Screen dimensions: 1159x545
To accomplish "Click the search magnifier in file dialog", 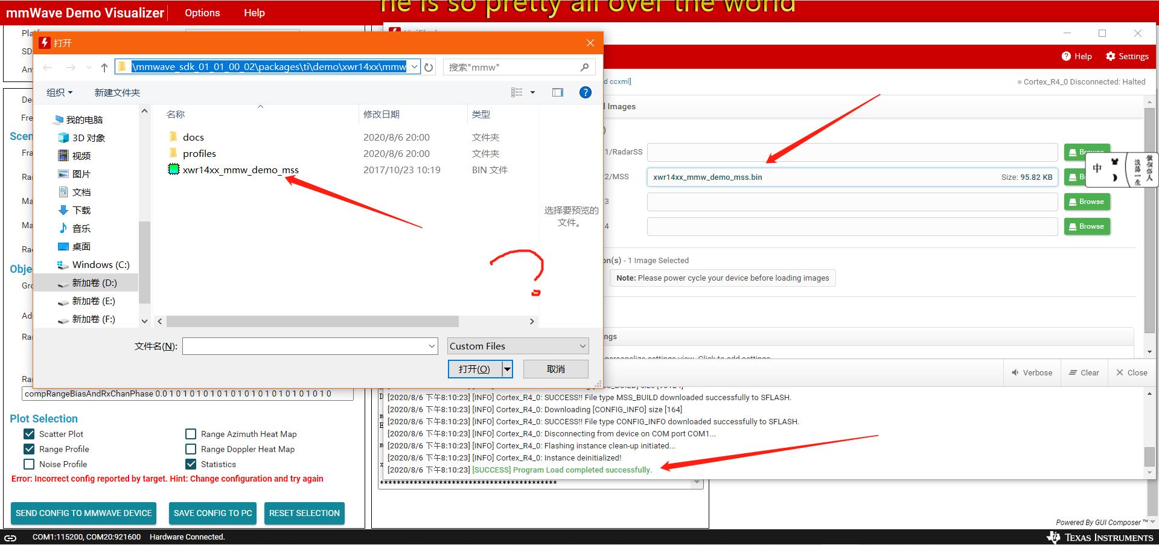I will 584,68.
